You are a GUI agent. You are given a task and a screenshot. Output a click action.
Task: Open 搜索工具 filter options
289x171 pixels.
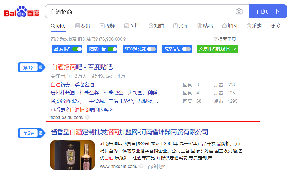(x=225, y=39)
